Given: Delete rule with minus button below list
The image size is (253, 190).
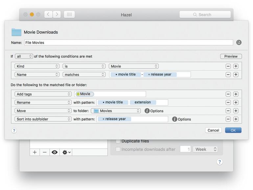Looking at the screenshot, I should tap(45, 152).
